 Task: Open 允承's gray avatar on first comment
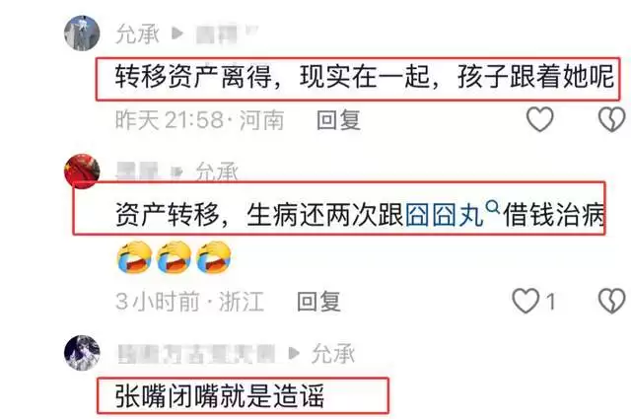pos(82,33)
